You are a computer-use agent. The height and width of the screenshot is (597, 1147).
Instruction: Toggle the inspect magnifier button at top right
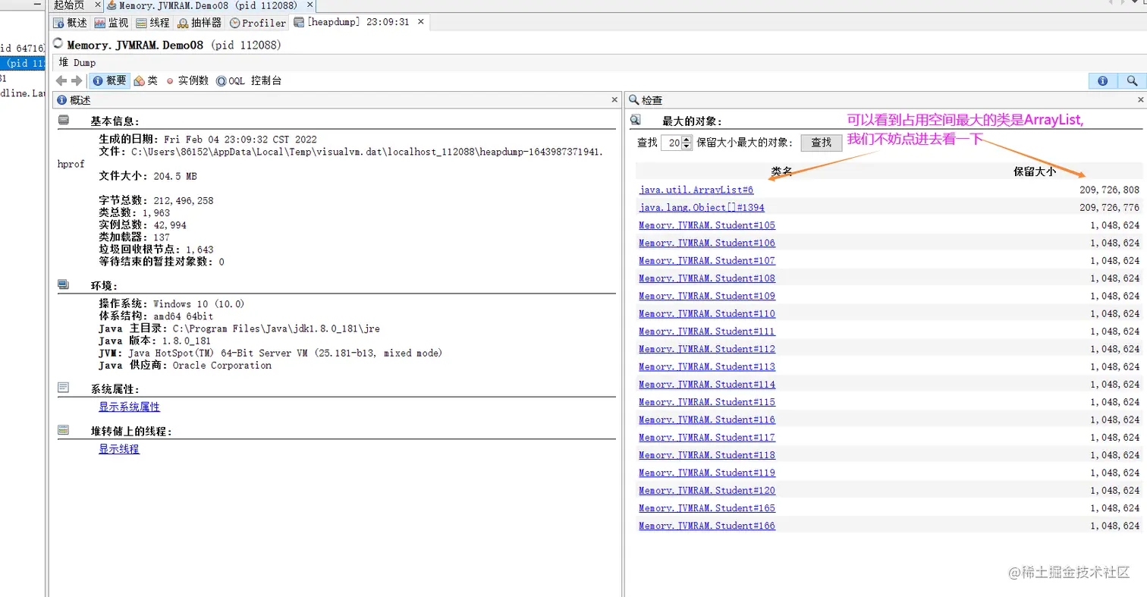pyautogui.click(x=1132, y=80)
